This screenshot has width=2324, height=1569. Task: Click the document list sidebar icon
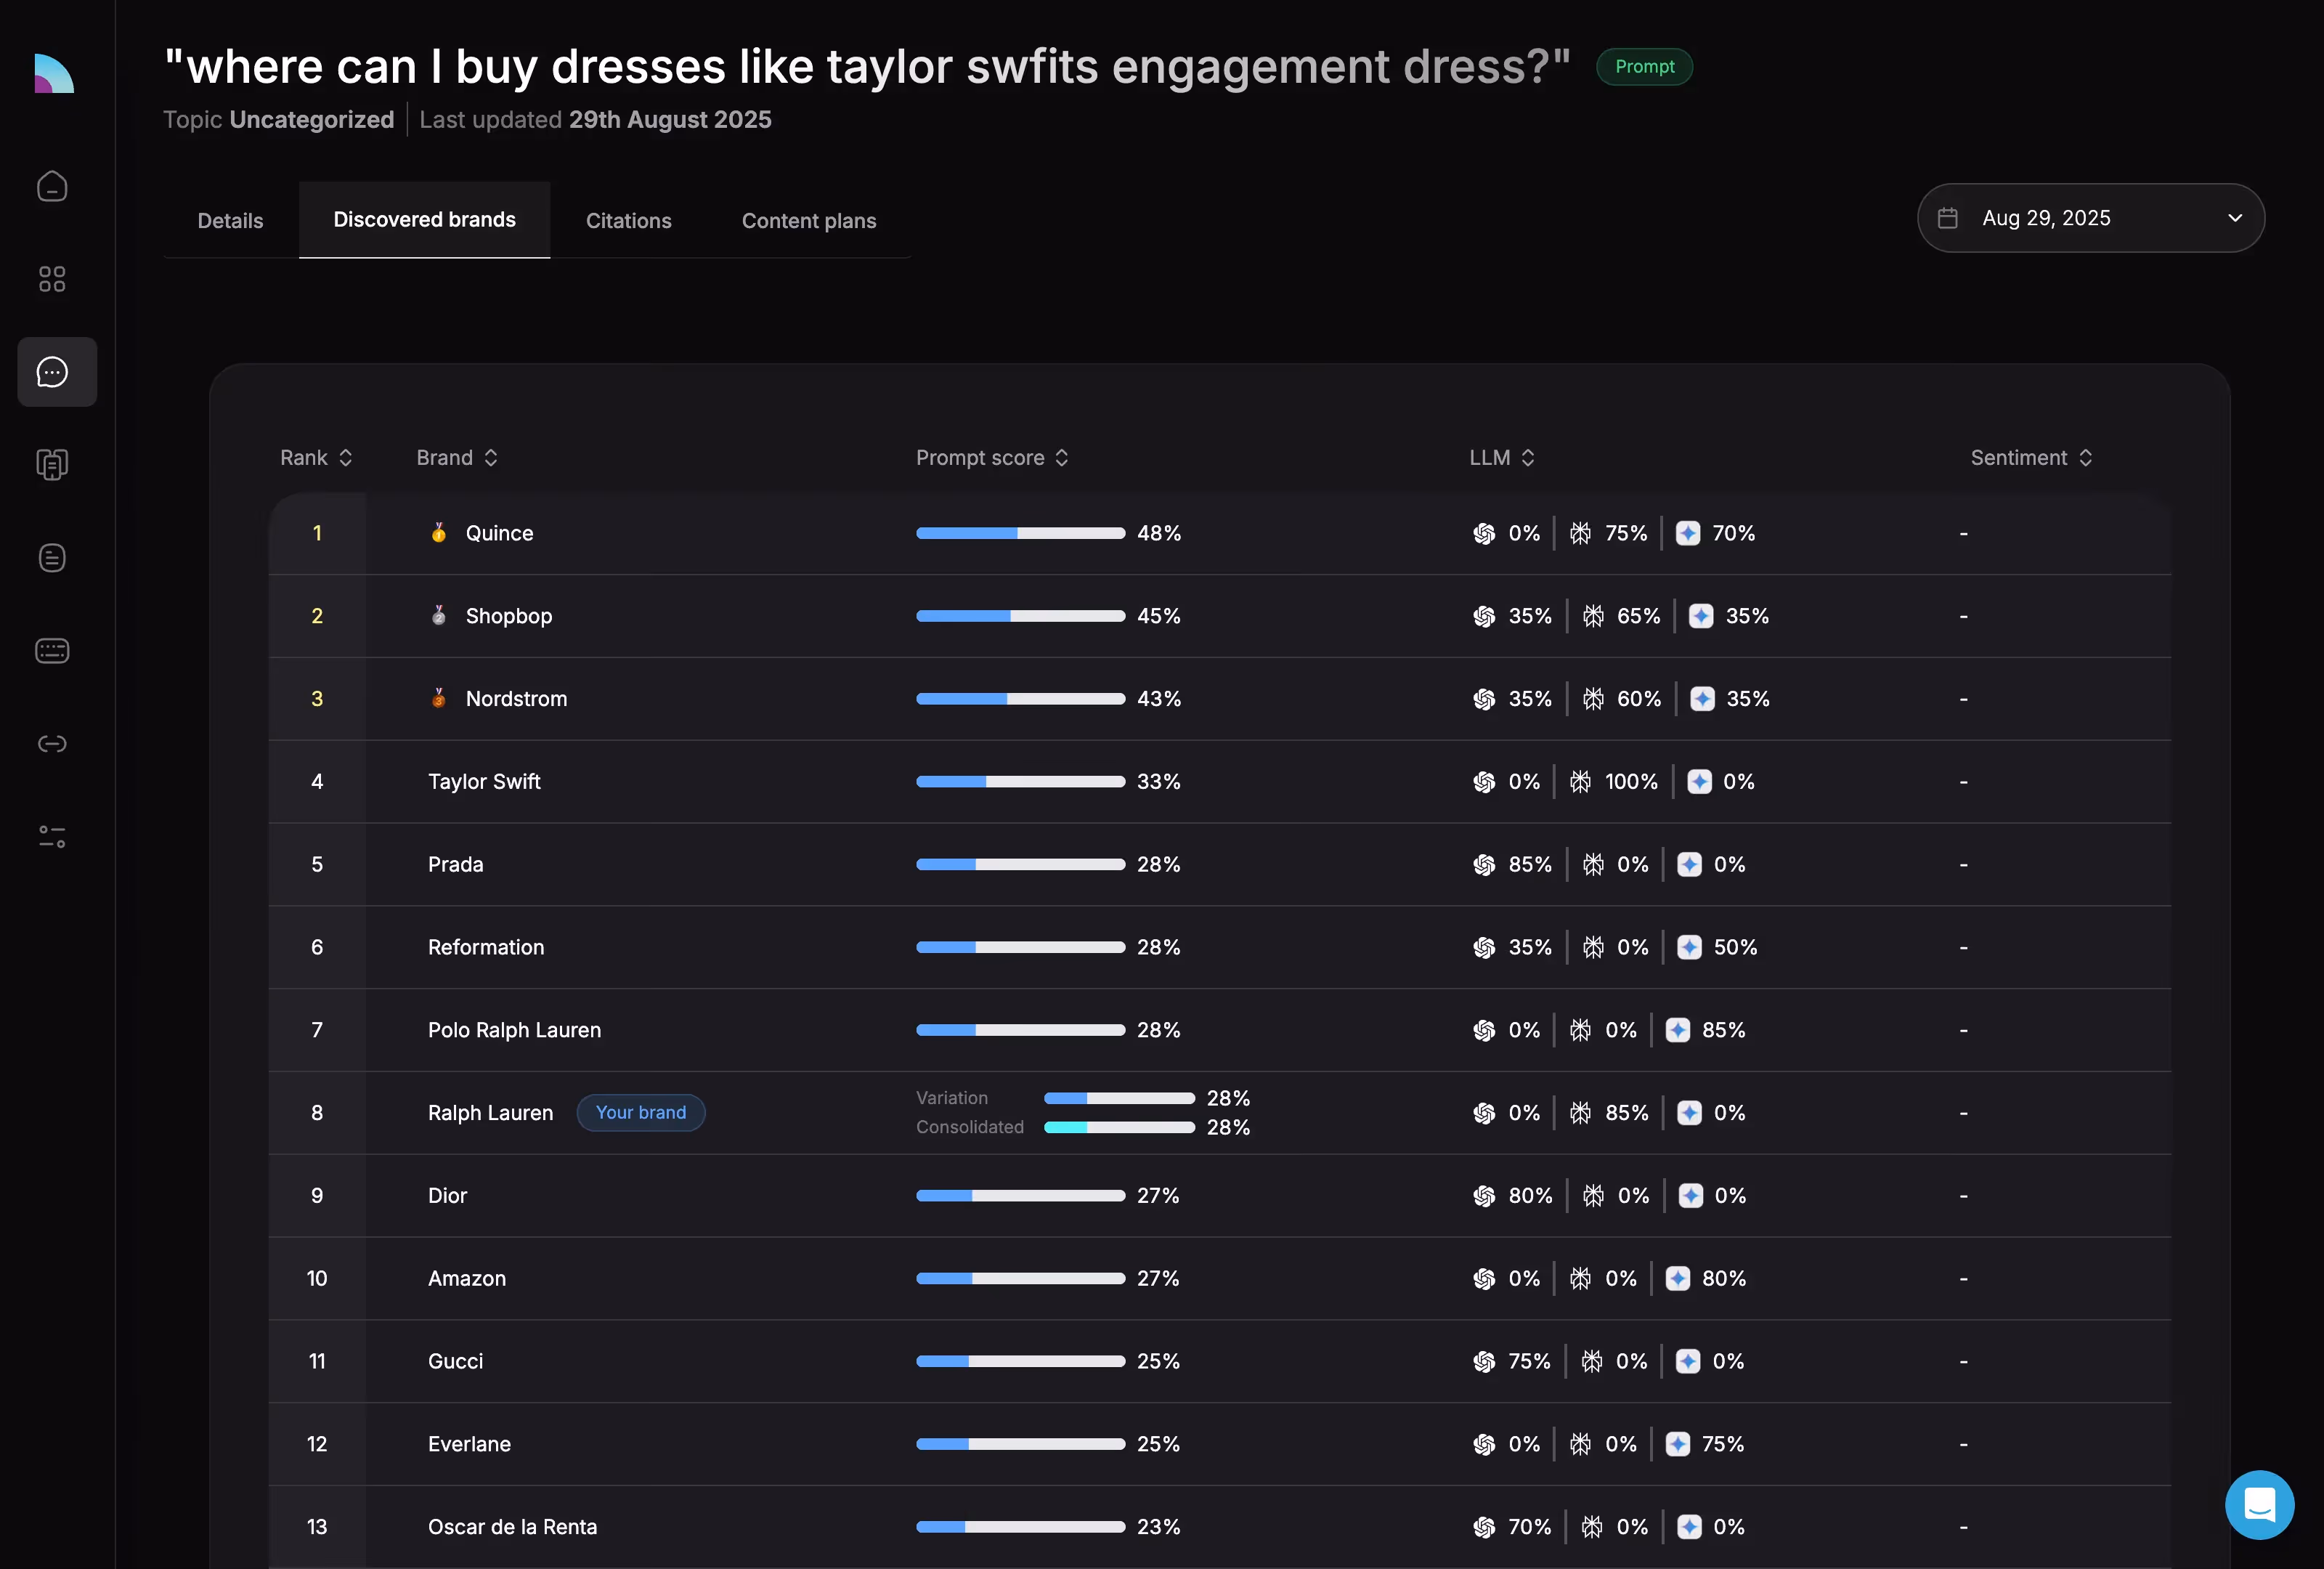[x=52, y=558]
